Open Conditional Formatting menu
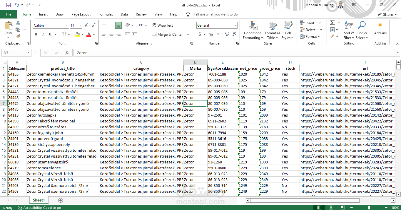The height and width of the screenshot is (210, 401). (253, 30)
